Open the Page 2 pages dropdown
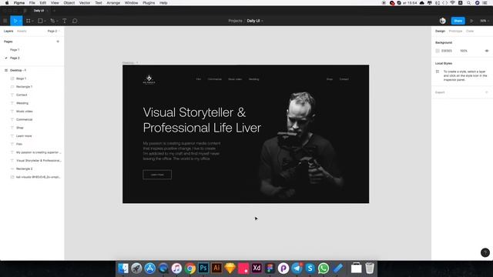 53,31
